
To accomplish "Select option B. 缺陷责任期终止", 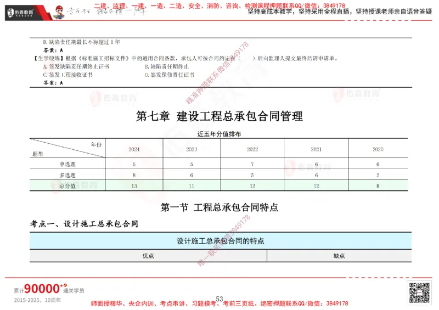I will pos(167,66).
